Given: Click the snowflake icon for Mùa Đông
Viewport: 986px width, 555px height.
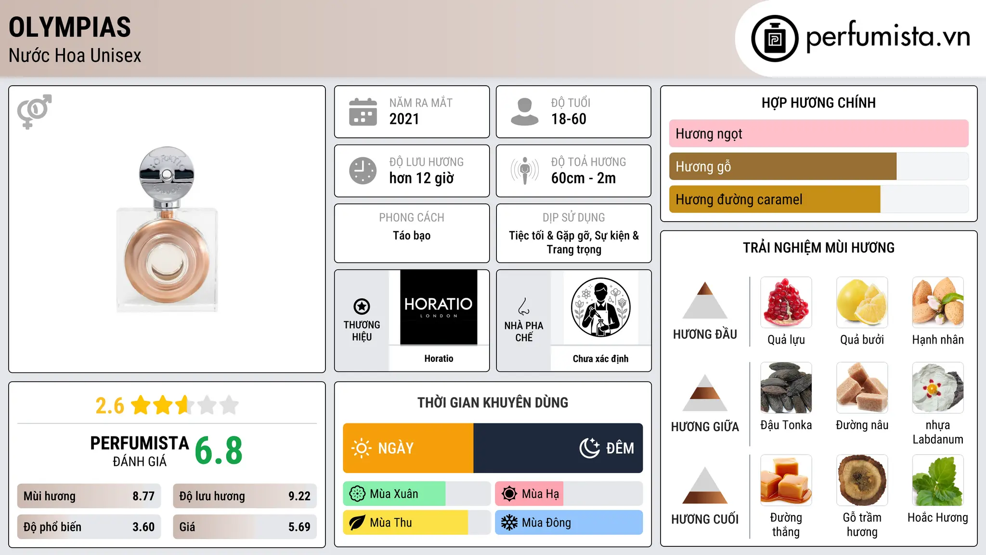Looking at the screenshot, I should pos(509,523).
